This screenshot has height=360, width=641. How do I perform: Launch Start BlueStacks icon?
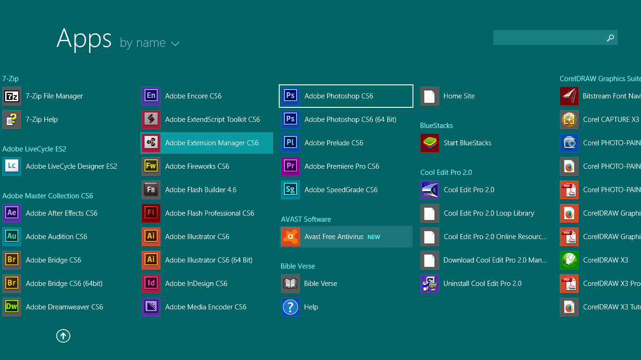click(x=430, y=143)
